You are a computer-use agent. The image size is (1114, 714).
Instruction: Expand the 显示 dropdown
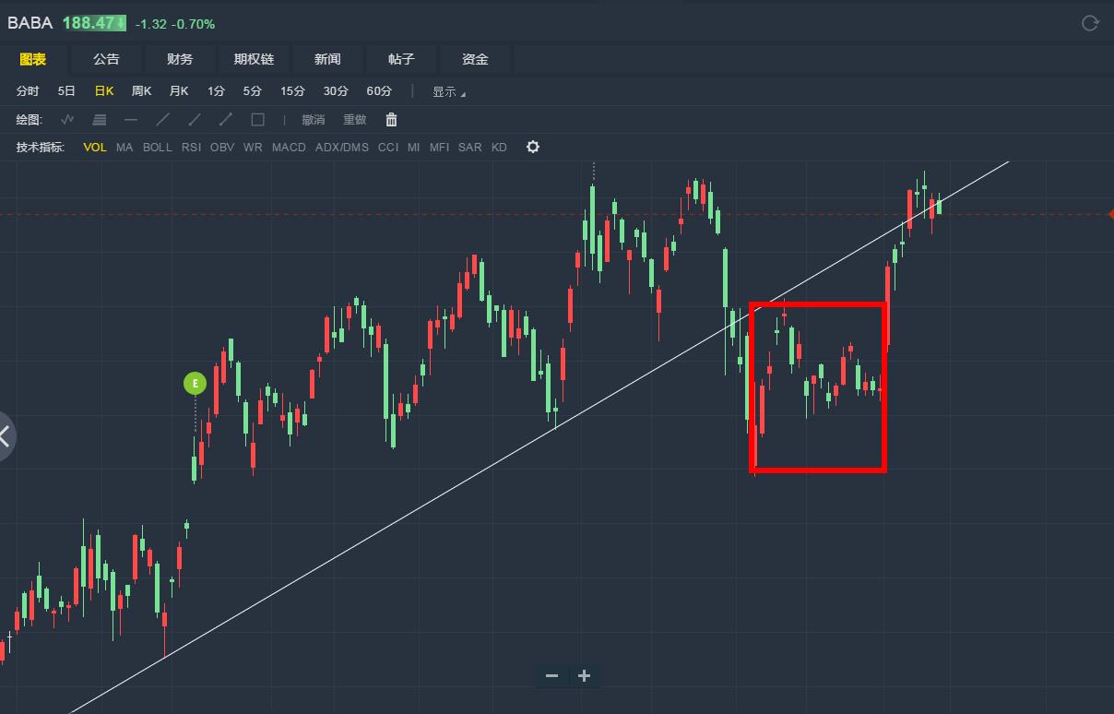click(x=448, y=92)
